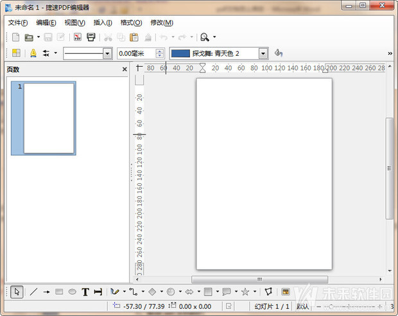
Task: Toggle the display grid icon
Action: click(16, 53)
